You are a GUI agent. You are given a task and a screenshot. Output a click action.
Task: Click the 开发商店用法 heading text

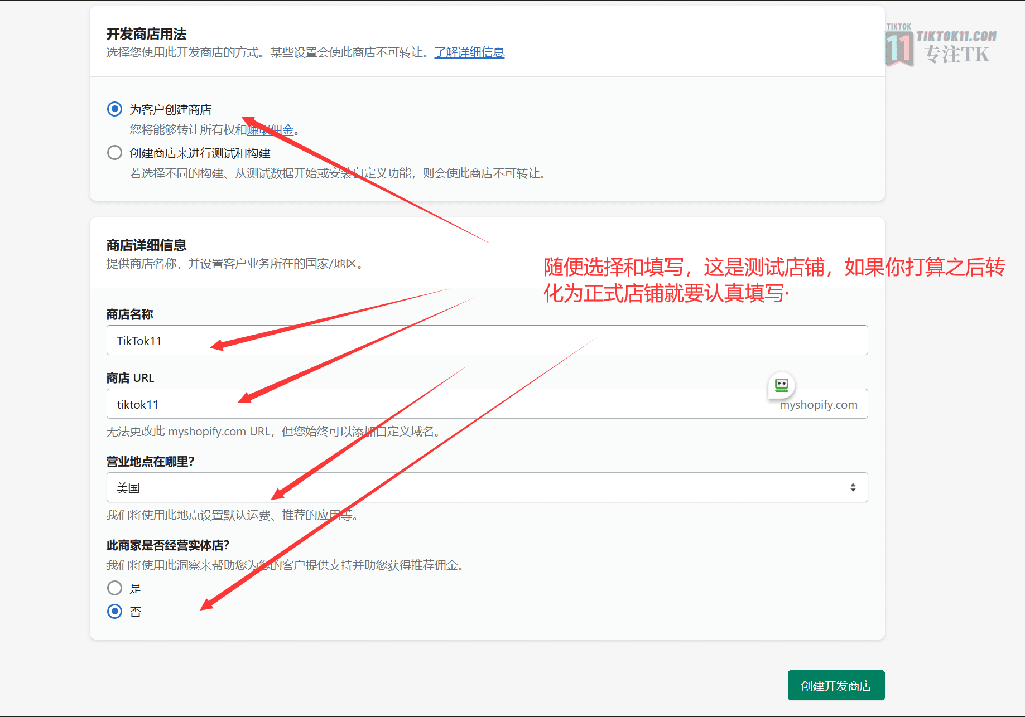pyautogui.click(x=146, y=34)
